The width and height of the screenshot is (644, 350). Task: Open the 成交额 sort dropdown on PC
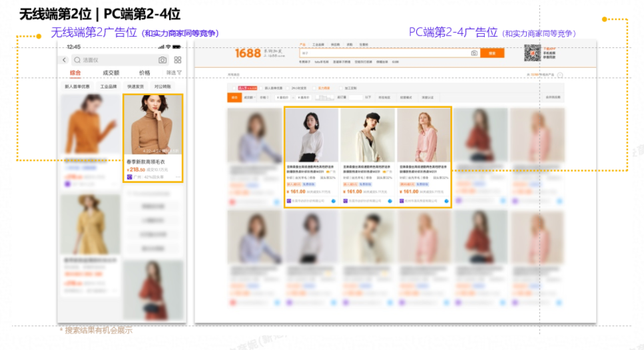(250, 98)
